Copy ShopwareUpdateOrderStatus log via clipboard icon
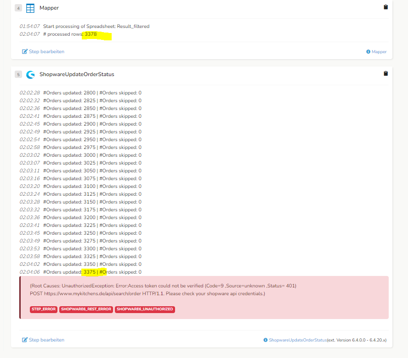 point(385,73)
